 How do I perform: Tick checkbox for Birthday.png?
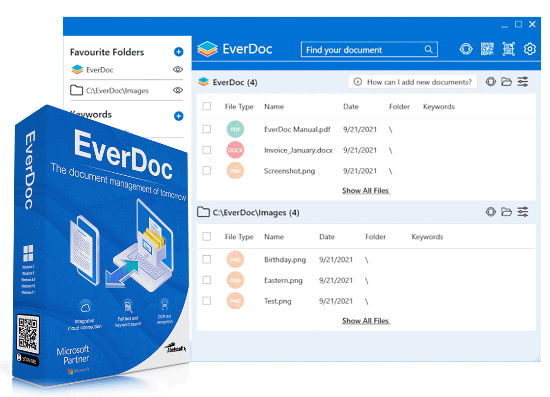[207, 259]
